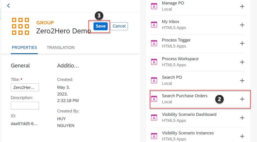
Task: Click the Description input field
Action: [x=25, y=105]
